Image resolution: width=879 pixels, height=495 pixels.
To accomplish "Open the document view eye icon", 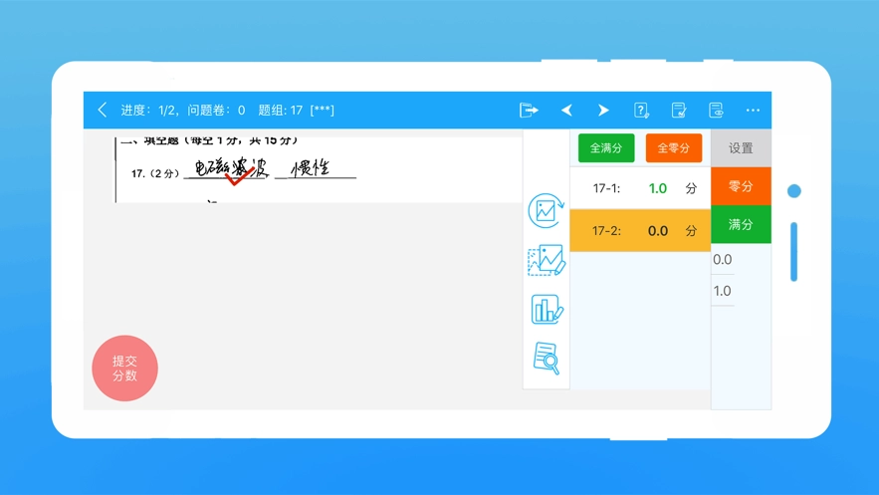I will (x=716, y=111).
